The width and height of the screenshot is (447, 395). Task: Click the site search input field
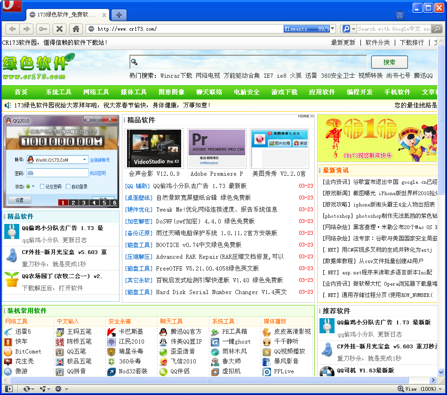pos(248,62)
